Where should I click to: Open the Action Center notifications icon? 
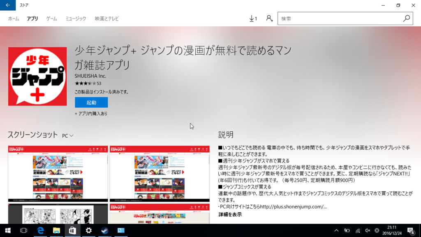click(411, 230)
